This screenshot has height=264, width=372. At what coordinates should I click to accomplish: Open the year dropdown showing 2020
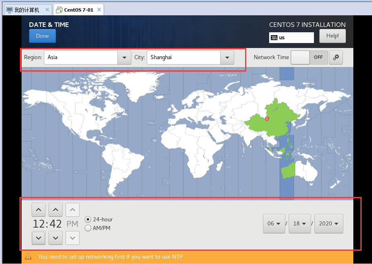tap(328, 223)
